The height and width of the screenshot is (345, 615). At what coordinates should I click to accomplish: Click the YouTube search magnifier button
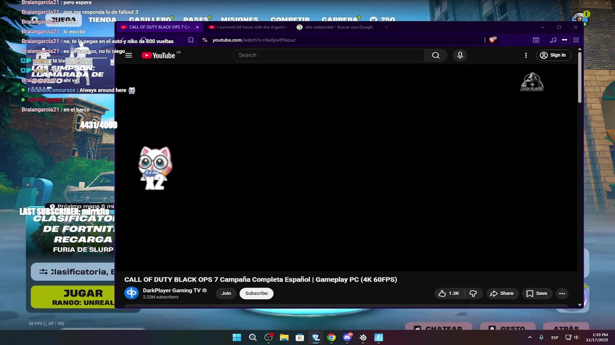[436, 55]
